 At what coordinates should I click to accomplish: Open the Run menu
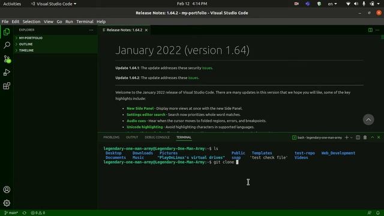tap(69, 22)
